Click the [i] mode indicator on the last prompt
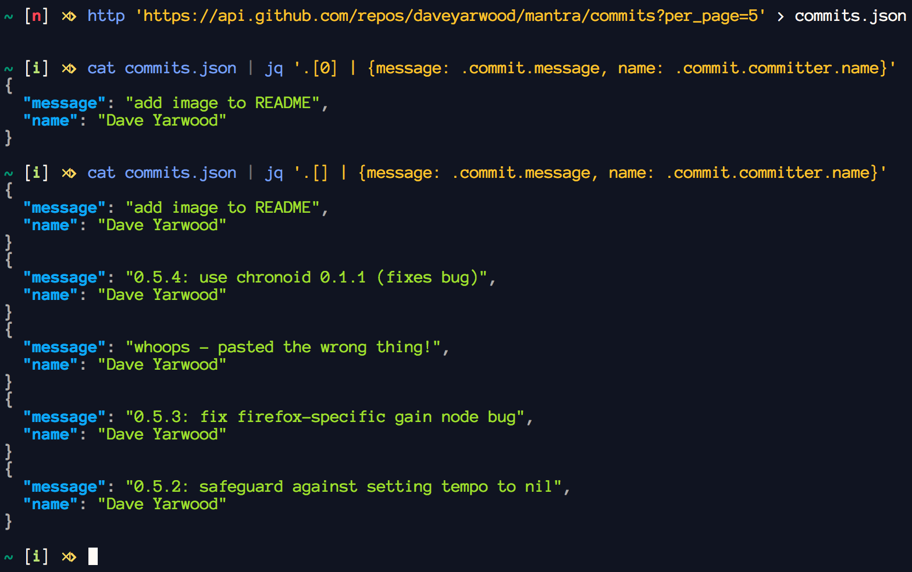The image size is (912, 572). [36, 556]
